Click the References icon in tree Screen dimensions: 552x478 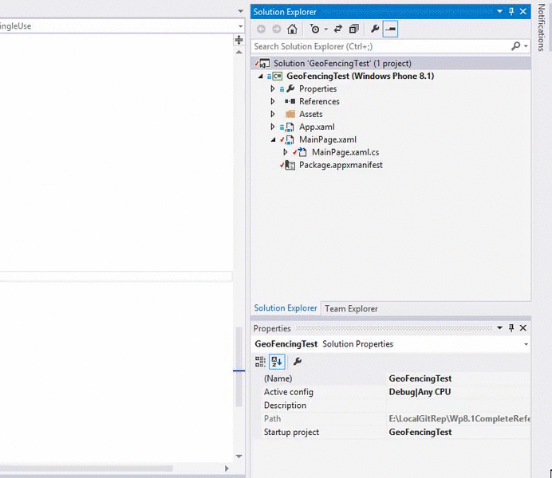point(290,102)
